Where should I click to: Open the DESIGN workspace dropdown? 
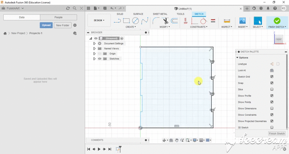click(99, 20)
